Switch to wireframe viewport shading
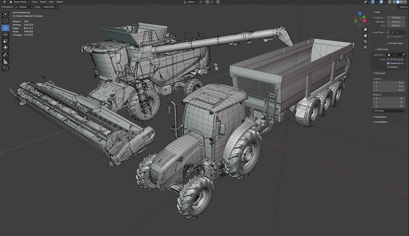The image size is (409, 236). [394, 2]
